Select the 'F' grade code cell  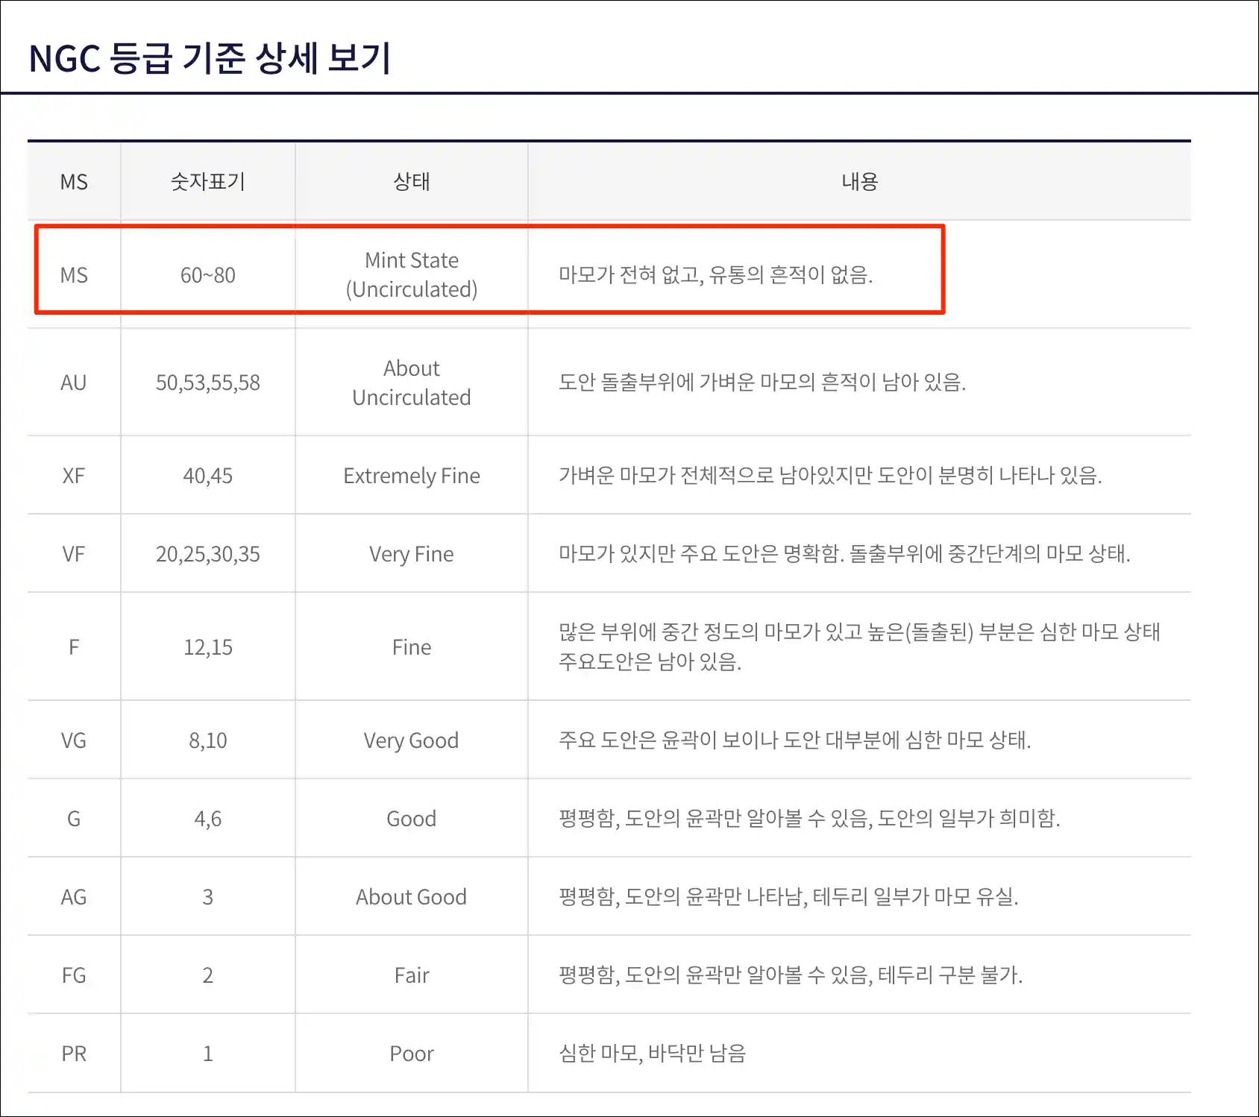[74, 647]
